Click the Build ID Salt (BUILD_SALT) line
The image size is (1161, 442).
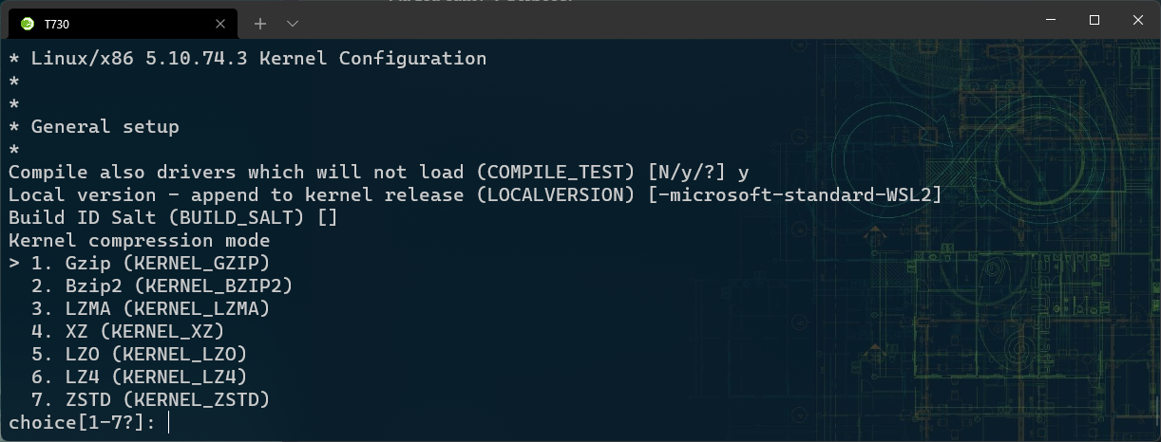tap(173, 217)
